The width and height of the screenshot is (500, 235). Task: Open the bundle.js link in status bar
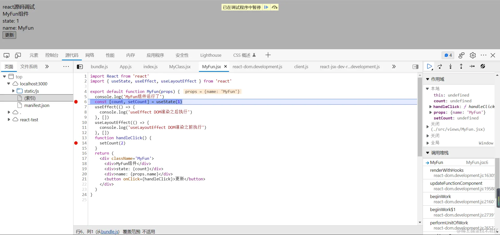click(110, 232)
